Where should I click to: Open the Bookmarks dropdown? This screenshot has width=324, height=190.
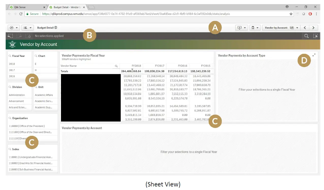(255, 28)
